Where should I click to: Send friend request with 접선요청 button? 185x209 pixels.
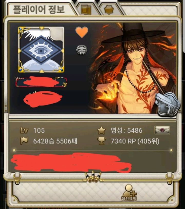coord(129,193)
